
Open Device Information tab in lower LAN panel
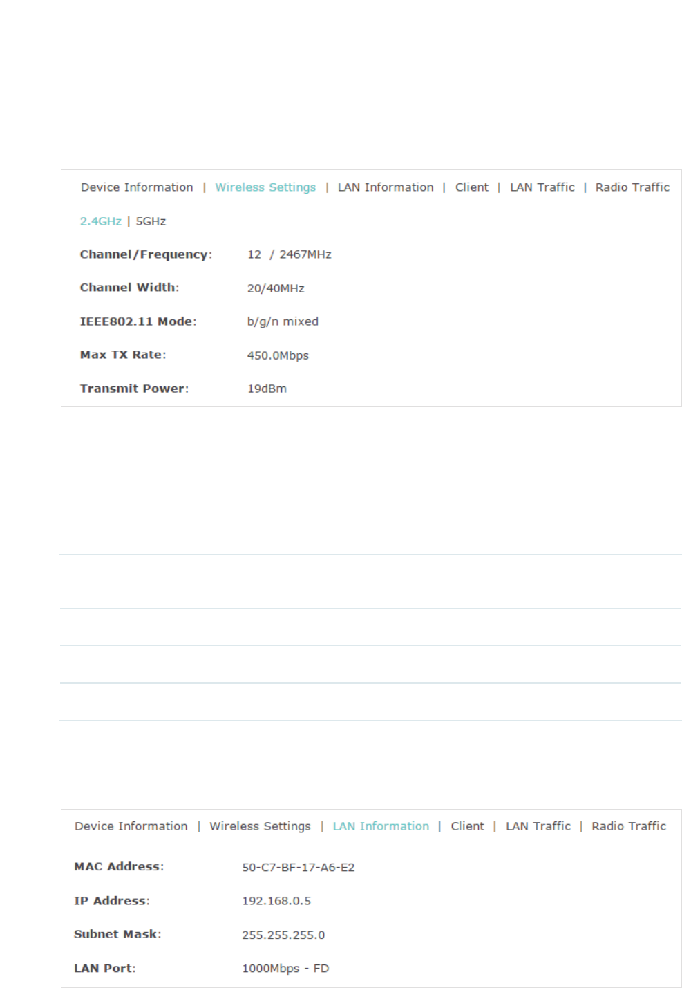(131, 826)
